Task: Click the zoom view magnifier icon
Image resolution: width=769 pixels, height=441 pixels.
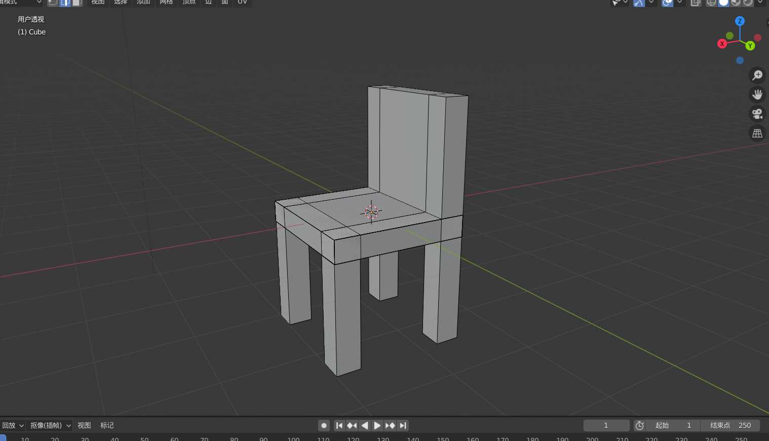Action: (x=757, y=75)
